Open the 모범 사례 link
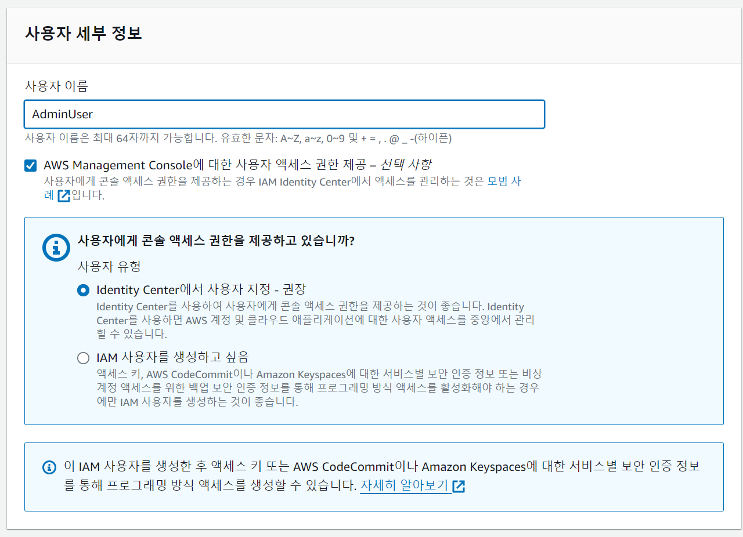The image size is (743, 537). pos(504,182)
